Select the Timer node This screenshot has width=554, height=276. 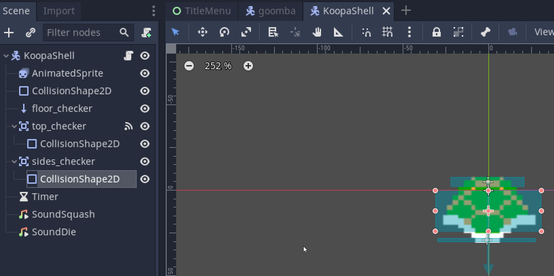45,197
